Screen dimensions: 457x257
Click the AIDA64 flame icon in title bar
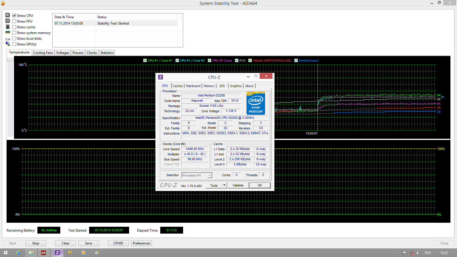pyautogui.click(x=3, y=3)
